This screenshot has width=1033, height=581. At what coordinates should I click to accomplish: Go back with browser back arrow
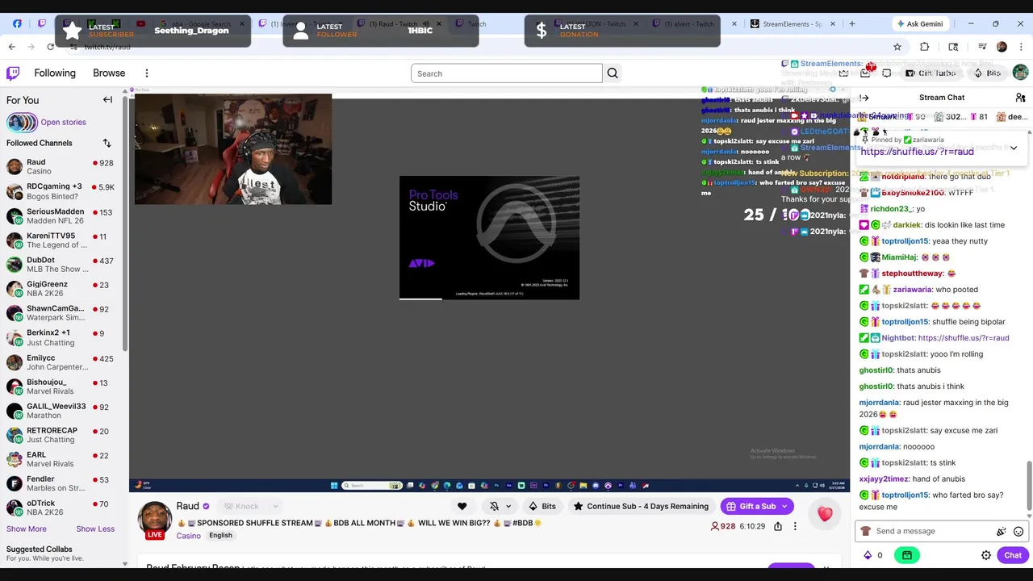[x=12, y=47]
